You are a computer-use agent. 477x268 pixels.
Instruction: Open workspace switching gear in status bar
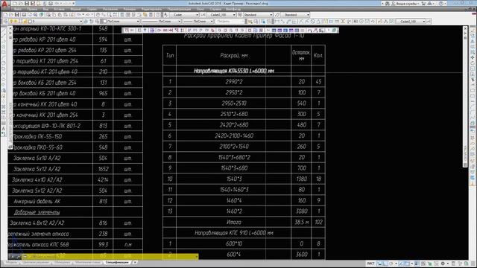(443, 263)
